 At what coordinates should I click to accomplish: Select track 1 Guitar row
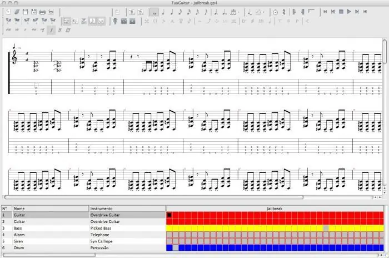click(83, 215)
